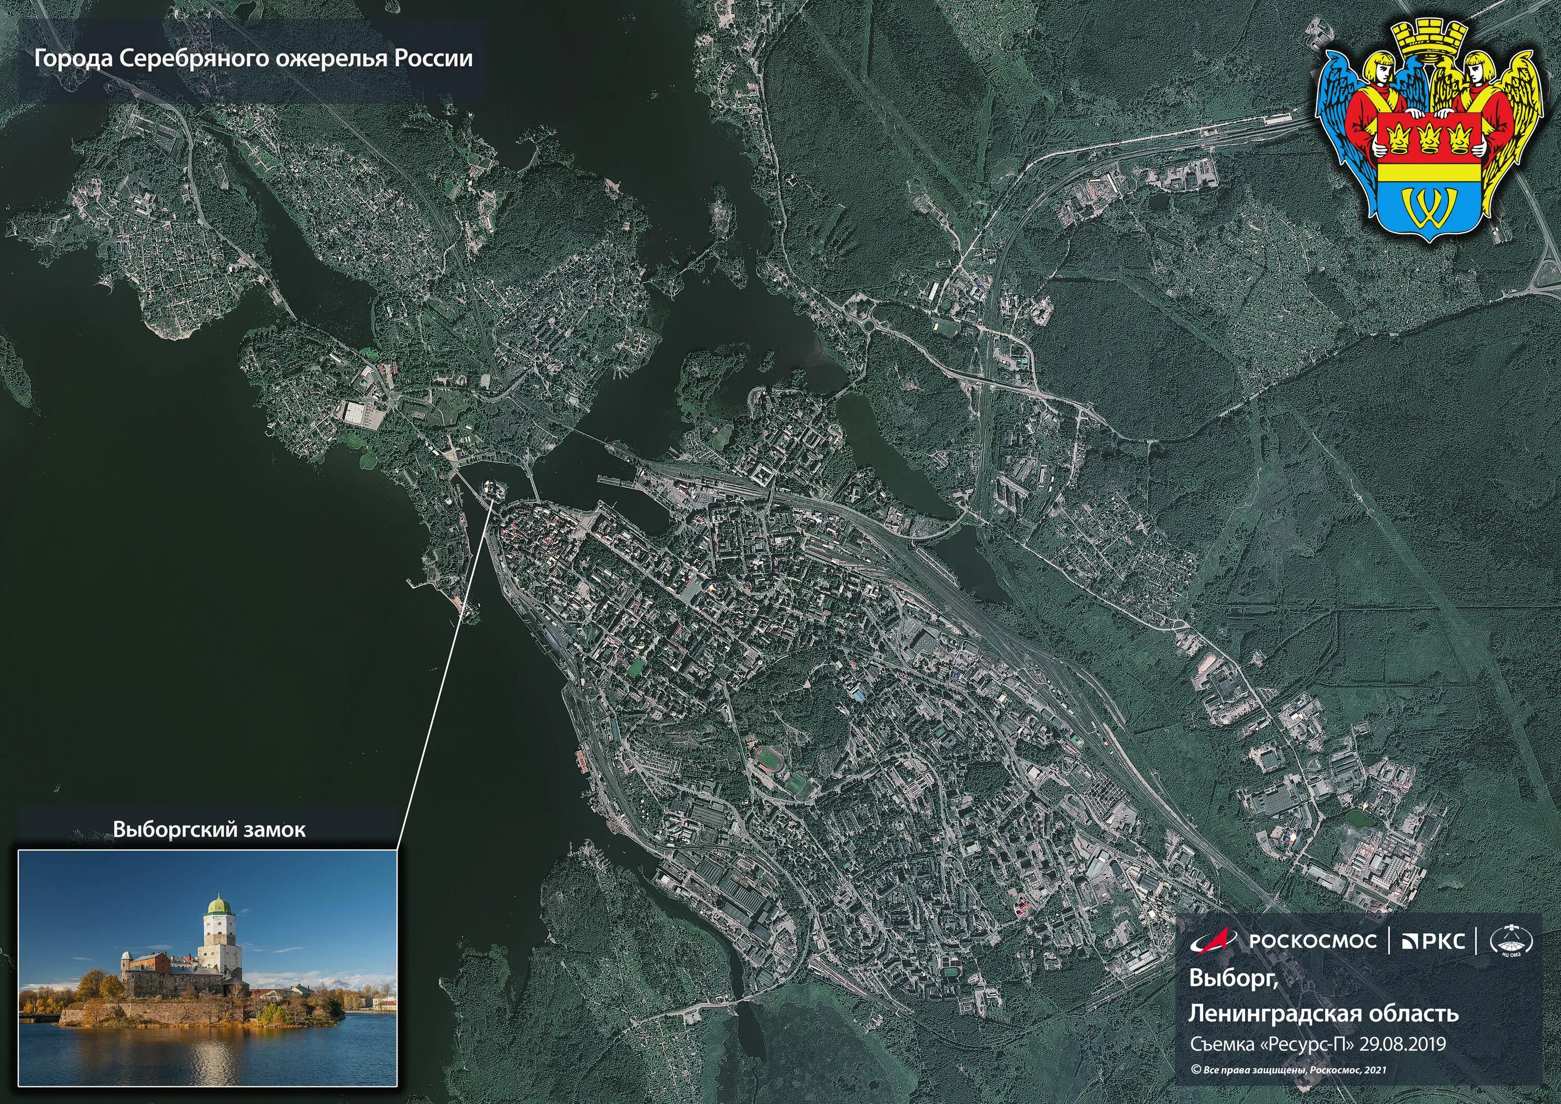Click the Roscosmos logo icon
This screenshot has width=1561, height=1104.
pyautogui.click(x=1214, y=941)
